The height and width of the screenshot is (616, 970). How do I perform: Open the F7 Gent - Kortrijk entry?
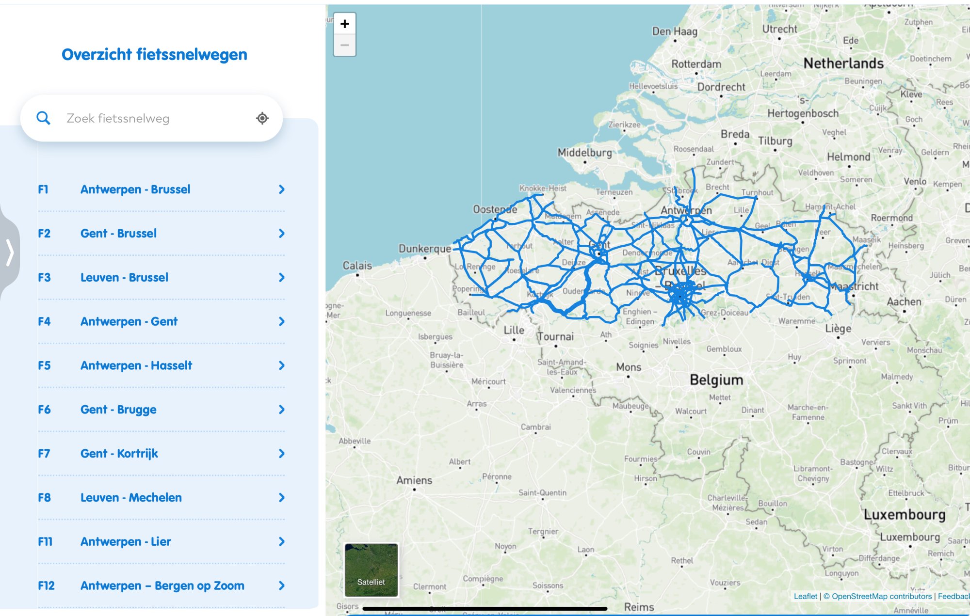click(119, 454)
